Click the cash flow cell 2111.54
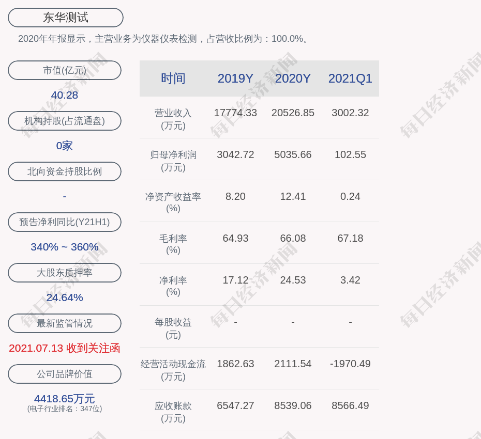481x439 pixels. point(293,364)
